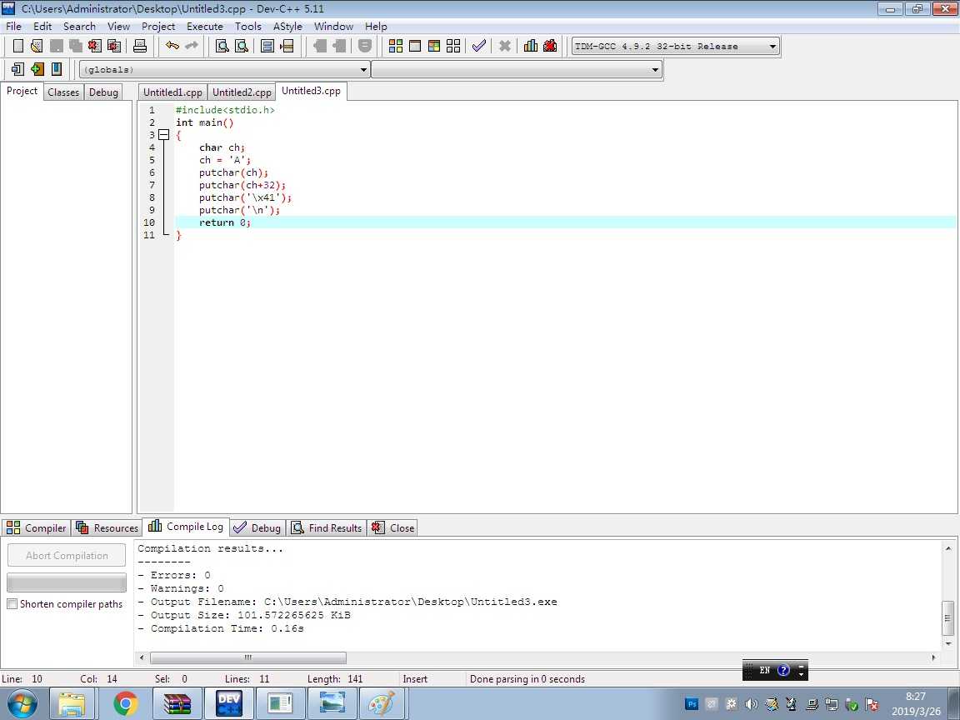Open Profile Analysis bar-chart toolbar icon
960x720 pixels.
pyautogui.click(x=531, y=46)
